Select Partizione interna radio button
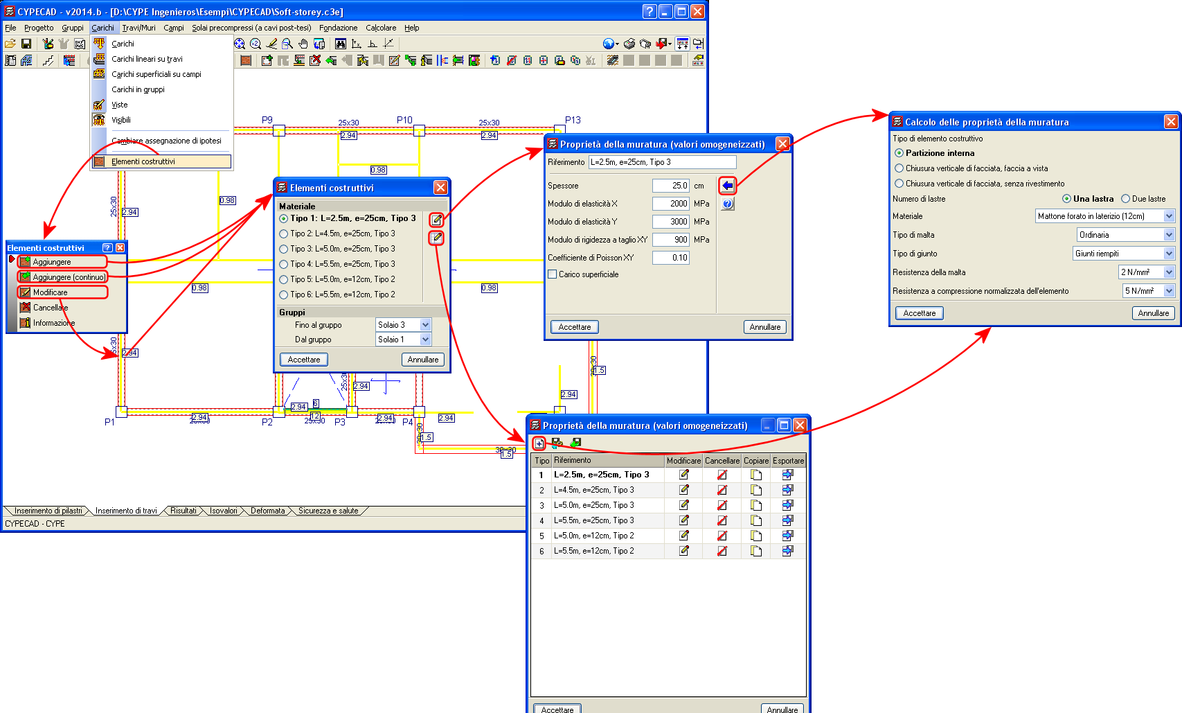The height and width of the screenshot is (713, 1182). (x=899, y=153)
